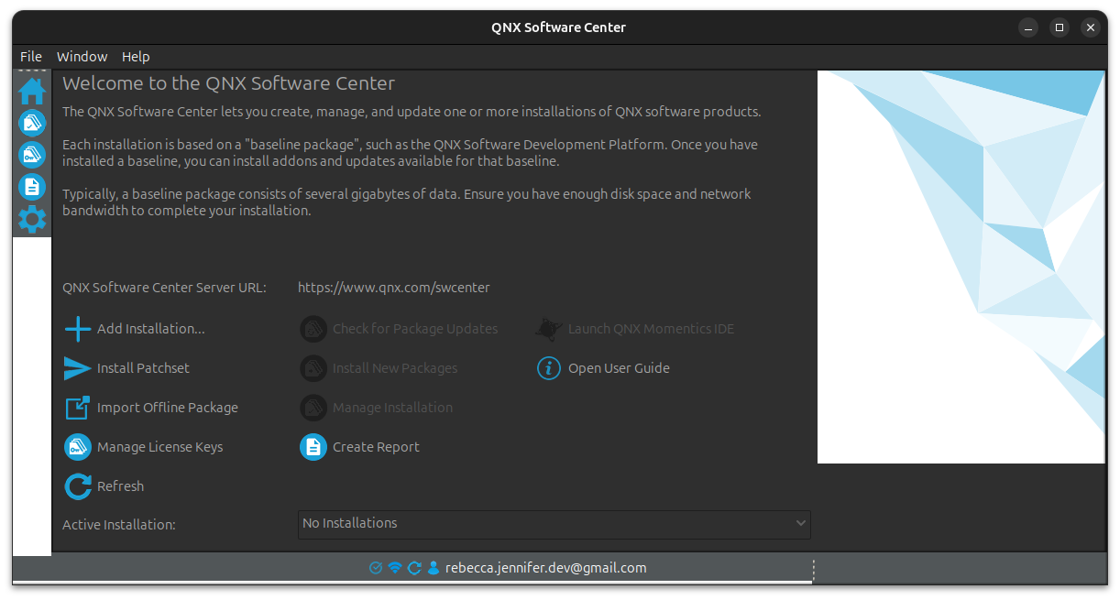The image size is (1120, 600).
Task: Open the license keys icon in sidebar
Action: click(x=32, y=155)
